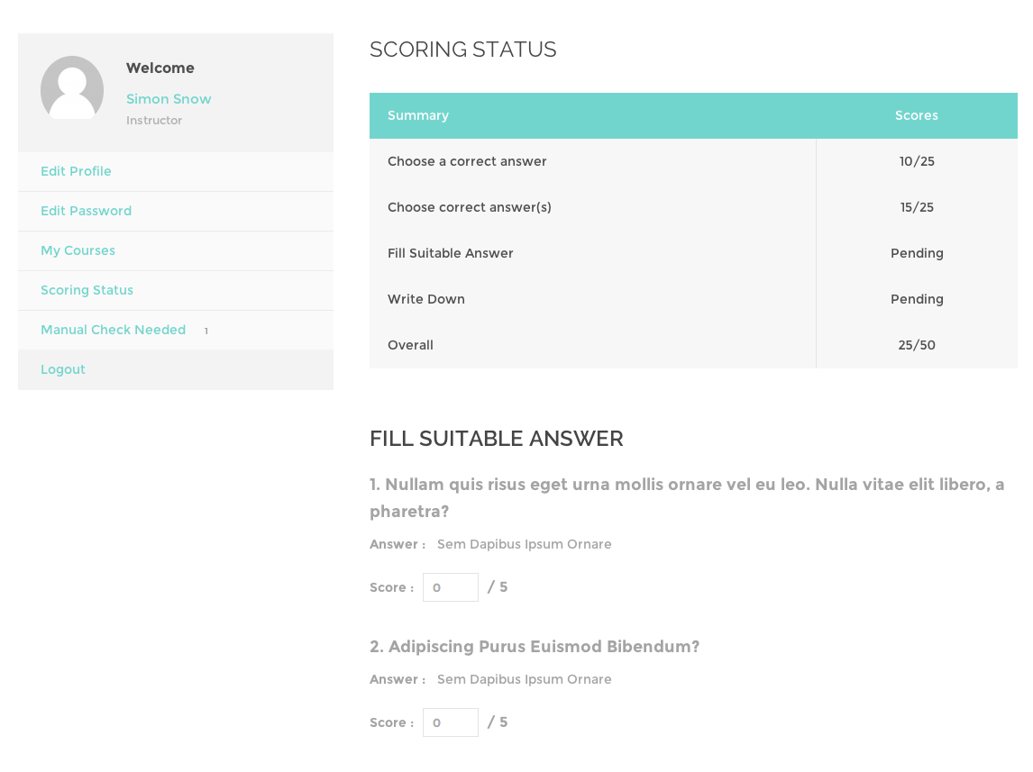Navigate to My Courses
Screen dimensions: 1033x772
[x=78, y=250]
